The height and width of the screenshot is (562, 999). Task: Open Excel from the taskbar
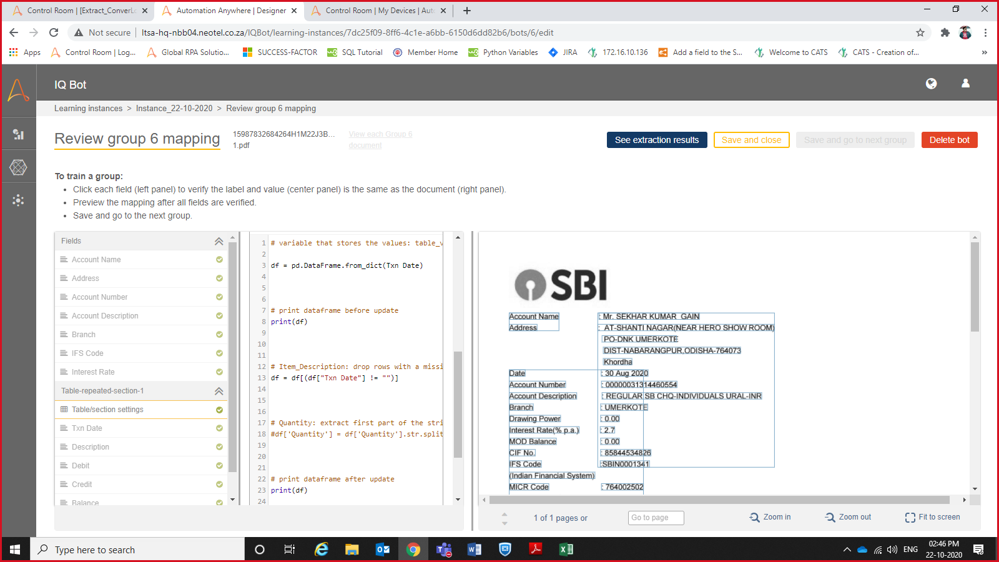(x=566, y=550)
